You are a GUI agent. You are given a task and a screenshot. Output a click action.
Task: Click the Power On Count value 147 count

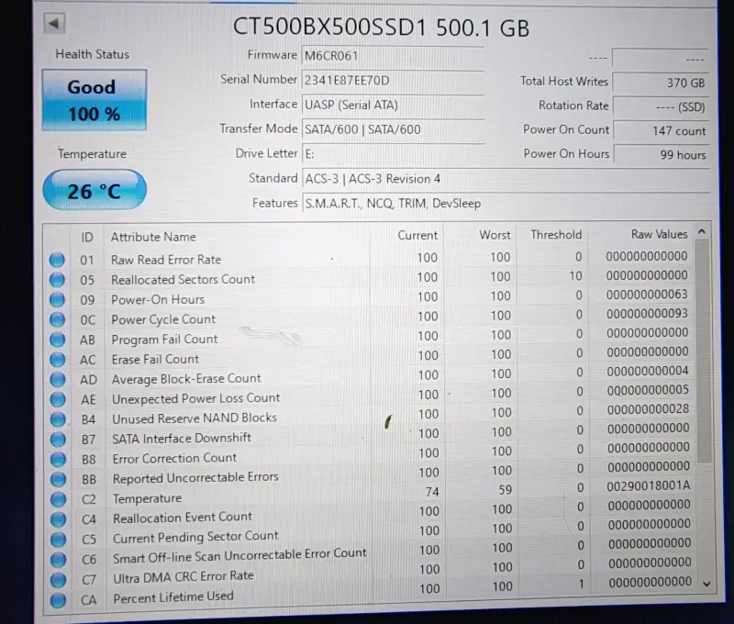pyautogui.click(x=662, y=131)
